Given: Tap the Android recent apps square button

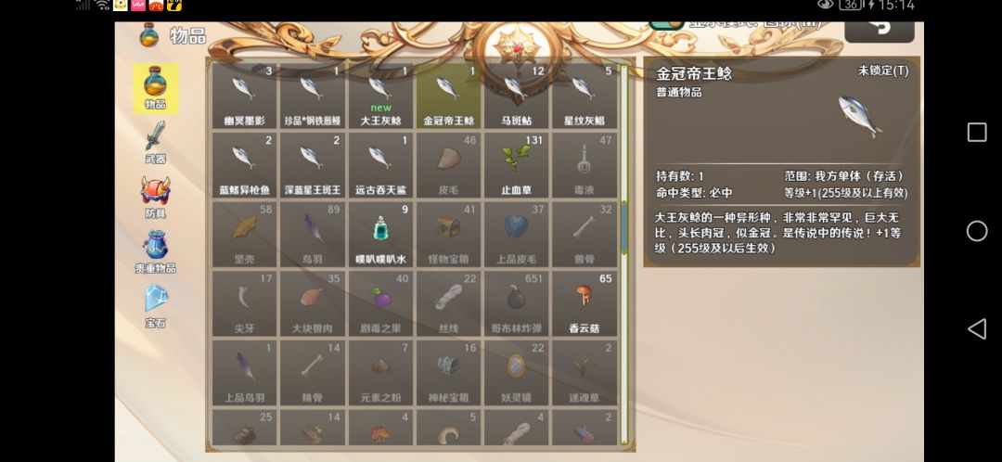Looking at the screenshot, I should [976, 133].
